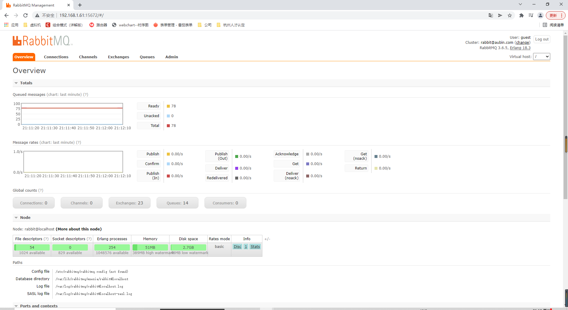Reload the RabbitMQ page
The height and width of the screenshot is (310, 568).
pyautogui.click(x=25, y=15)
